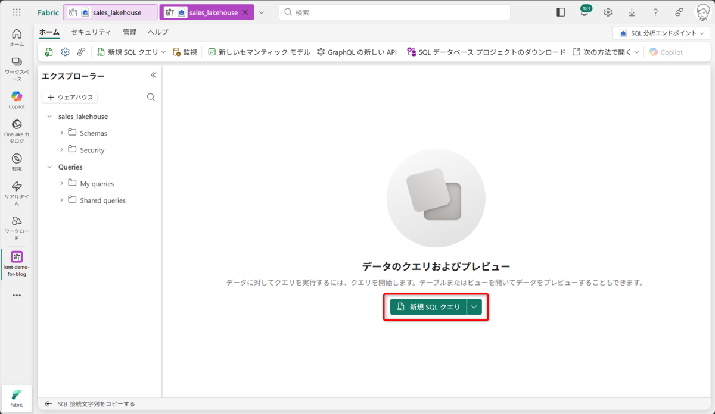Open the more options ellipsis in sidebar
The width and height of the screenshot is (715, 414).
click(x=17, y=295)
